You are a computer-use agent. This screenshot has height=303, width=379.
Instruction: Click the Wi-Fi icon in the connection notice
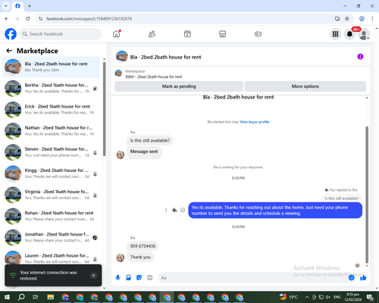pos(13,275)
